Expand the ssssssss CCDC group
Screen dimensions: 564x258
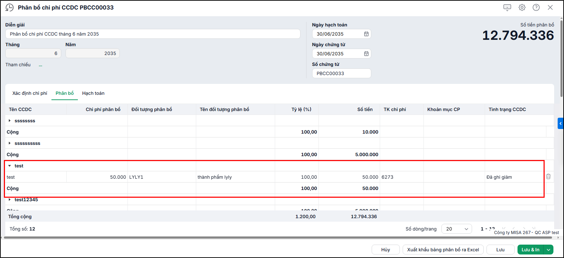(10, 121)
